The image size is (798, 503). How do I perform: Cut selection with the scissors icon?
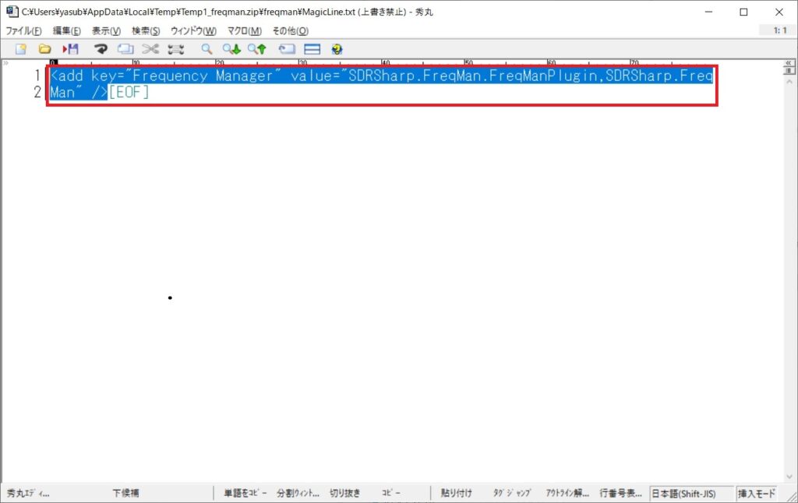150,49
